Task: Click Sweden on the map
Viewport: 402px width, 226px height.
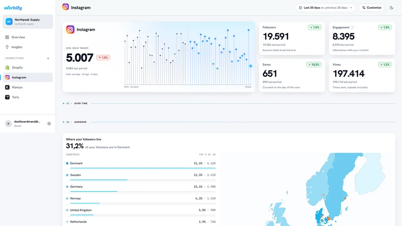Action: coord(340,184)
